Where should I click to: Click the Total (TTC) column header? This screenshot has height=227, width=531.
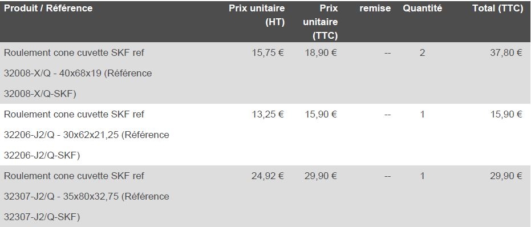click(x=498, y=9)
